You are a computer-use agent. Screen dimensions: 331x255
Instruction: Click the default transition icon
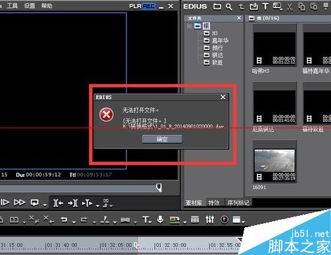[125, 220]
